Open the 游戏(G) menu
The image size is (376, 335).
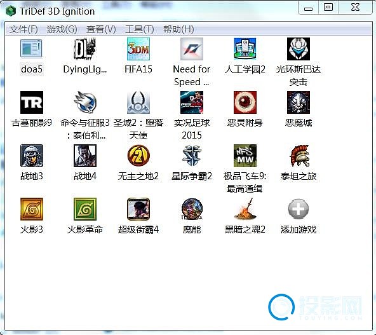(x=62, y=29)
